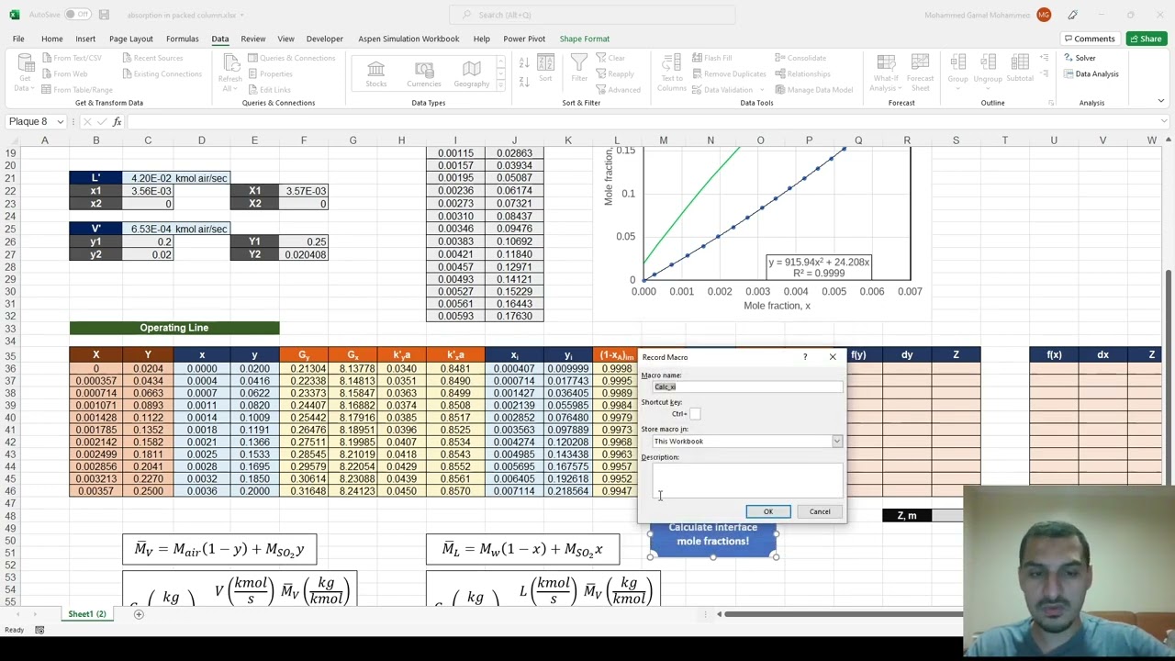
Task: Click the horizontal scrollbar thumb
Action: 844,613
